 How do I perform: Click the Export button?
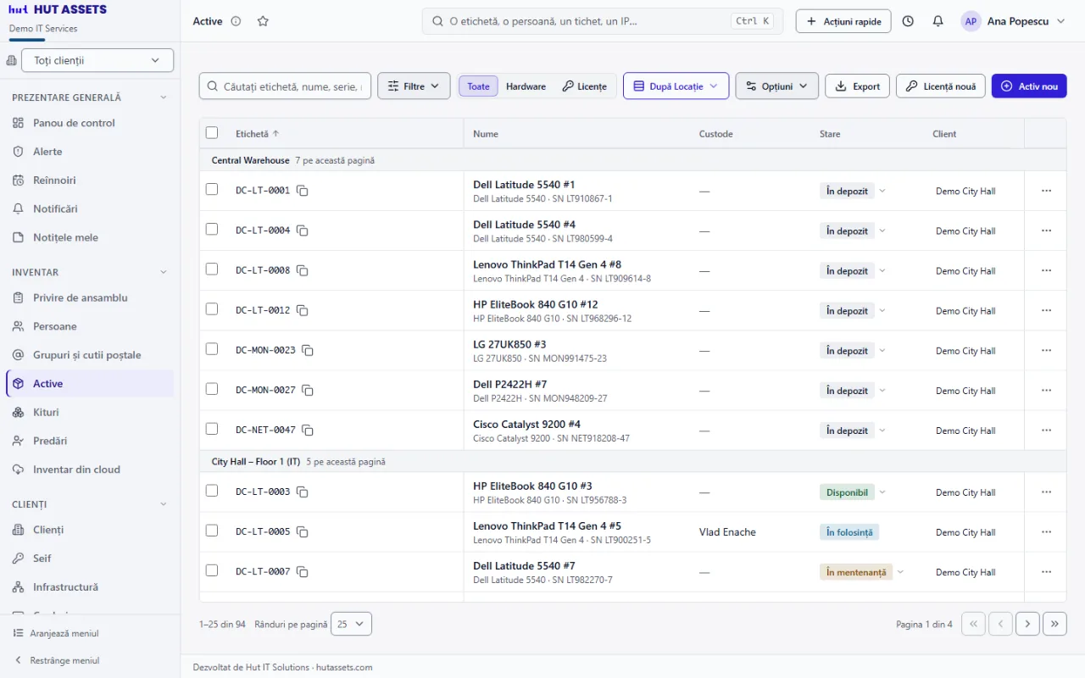coord(857,86)
